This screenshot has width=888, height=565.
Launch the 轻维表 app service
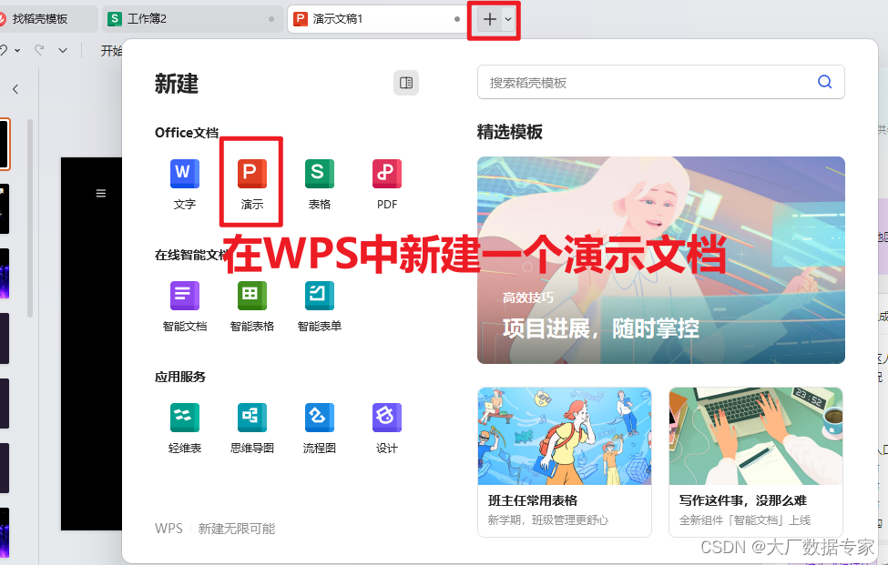[185, 429]
